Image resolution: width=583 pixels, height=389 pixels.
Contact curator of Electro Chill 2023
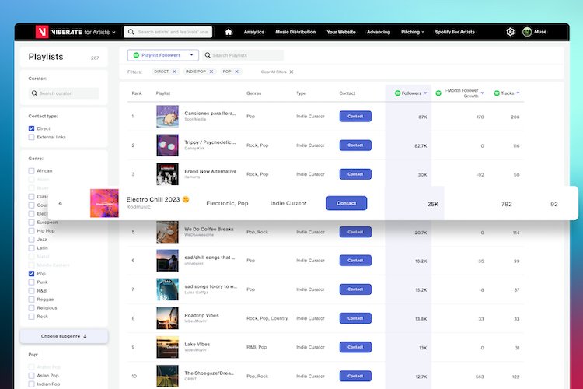346,203
